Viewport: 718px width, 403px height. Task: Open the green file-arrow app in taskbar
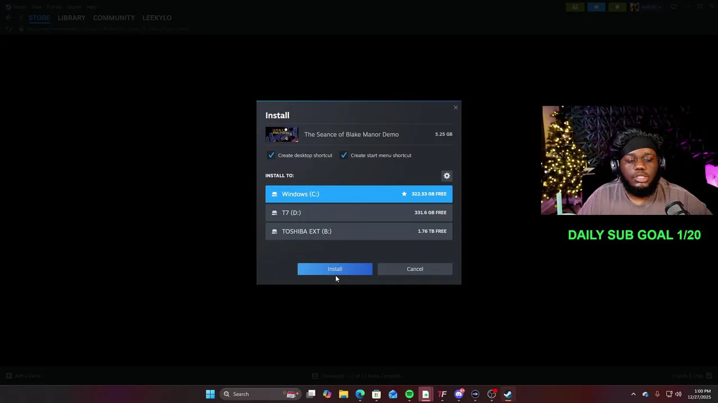pyautogui.click(x=426, y=394)
